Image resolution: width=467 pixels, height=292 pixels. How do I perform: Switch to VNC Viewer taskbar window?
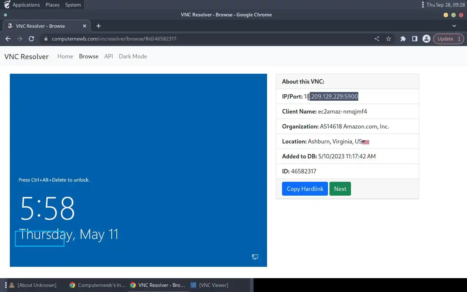click(x=209, y=285)
